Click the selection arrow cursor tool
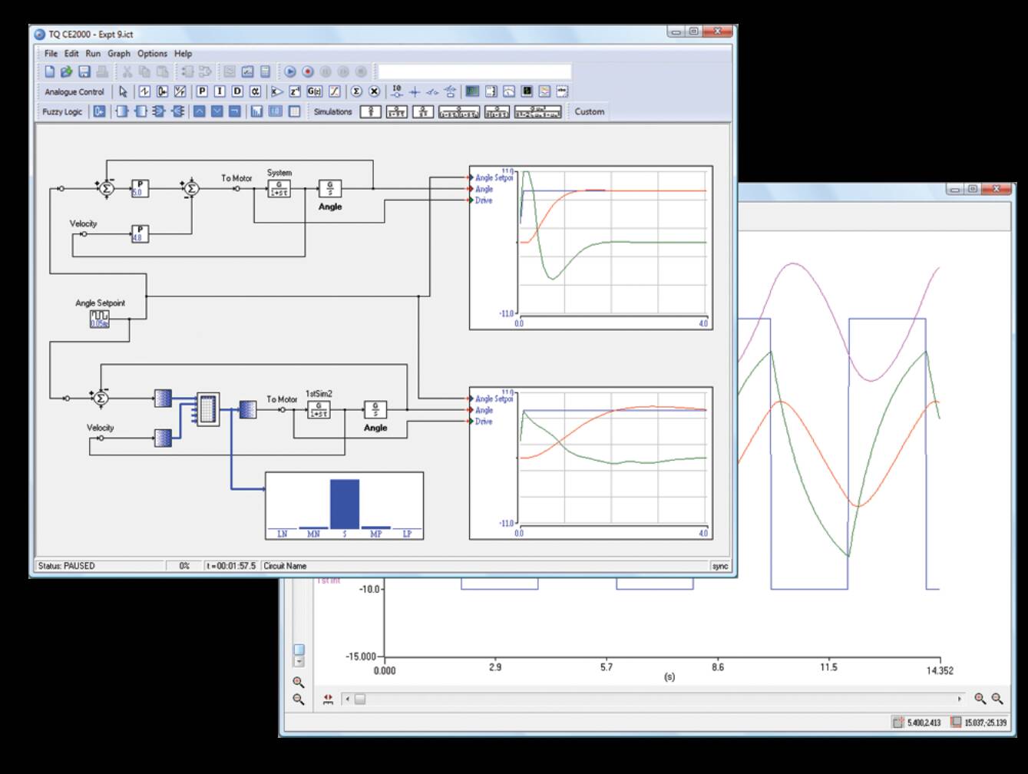This screenshot has width=1028, height=774. 122,91
